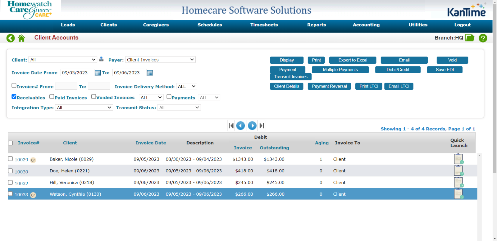Image resolution: width=497 pixels, height=241 pixels.
Task: Check the Voided Invoices checkbox
Action: [93, 97]
